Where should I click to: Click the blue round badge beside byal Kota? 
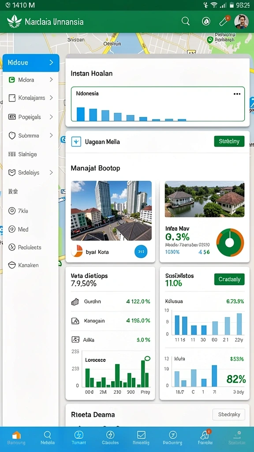(141, 252)
